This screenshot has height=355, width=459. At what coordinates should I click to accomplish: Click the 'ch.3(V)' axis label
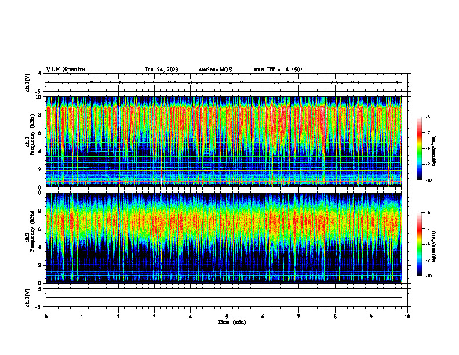(27, 298)
